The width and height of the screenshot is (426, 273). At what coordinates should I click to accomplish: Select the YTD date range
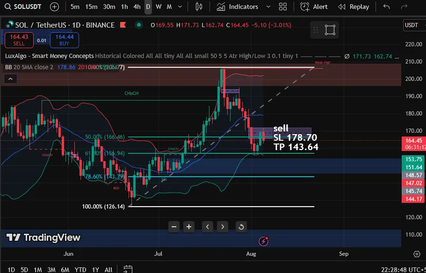(x=80, y=269)
